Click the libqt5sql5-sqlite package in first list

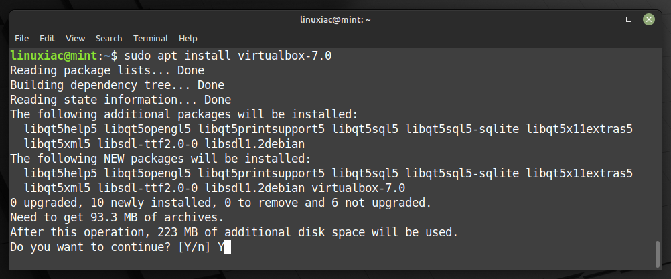pyautogui.click(x=462, y=129)
